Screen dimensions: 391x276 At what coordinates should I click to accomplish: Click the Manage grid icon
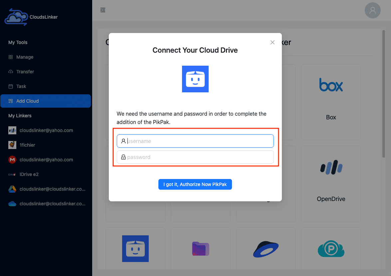pos(10,57)
